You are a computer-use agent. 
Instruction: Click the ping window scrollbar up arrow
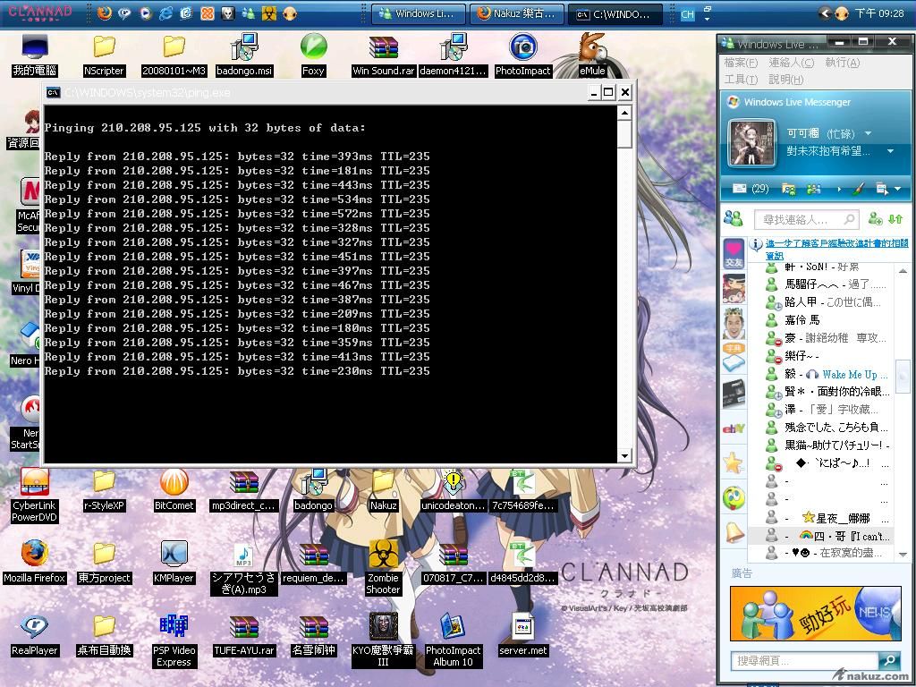(x=624, y=112)
